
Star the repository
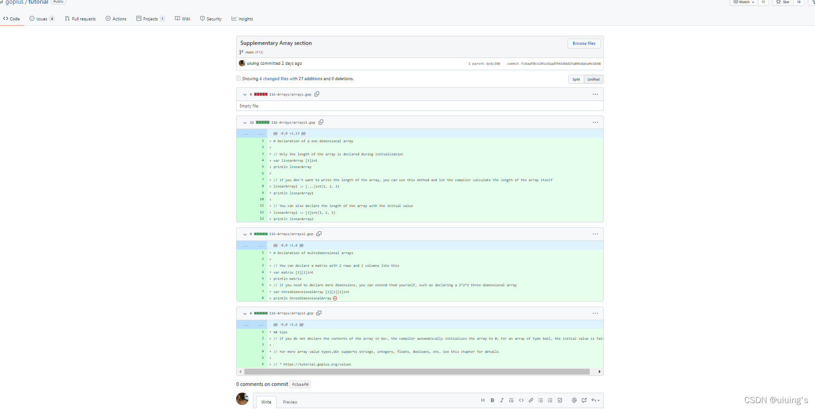point(782,2)
